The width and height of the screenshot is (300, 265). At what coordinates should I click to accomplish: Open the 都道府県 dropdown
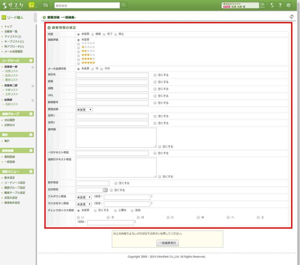(84, 110)
